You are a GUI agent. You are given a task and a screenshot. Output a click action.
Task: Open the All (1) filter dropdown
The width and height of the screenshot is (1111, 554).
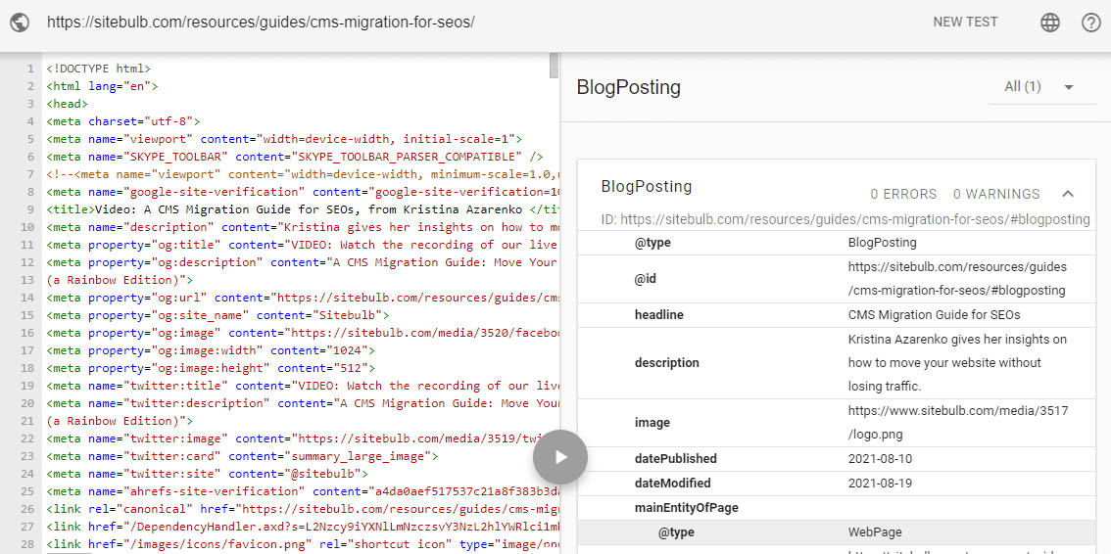(1041, 87)
